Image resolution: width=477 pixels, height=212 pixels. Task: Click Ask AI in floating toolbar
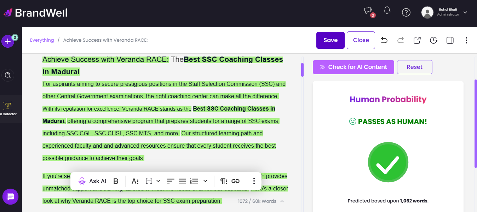click(x=92, y=181)
